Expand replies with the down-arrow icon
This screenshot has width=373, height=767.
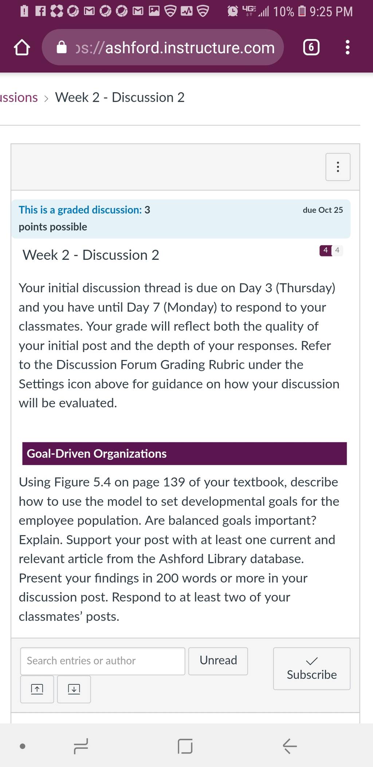click(74, 689)
